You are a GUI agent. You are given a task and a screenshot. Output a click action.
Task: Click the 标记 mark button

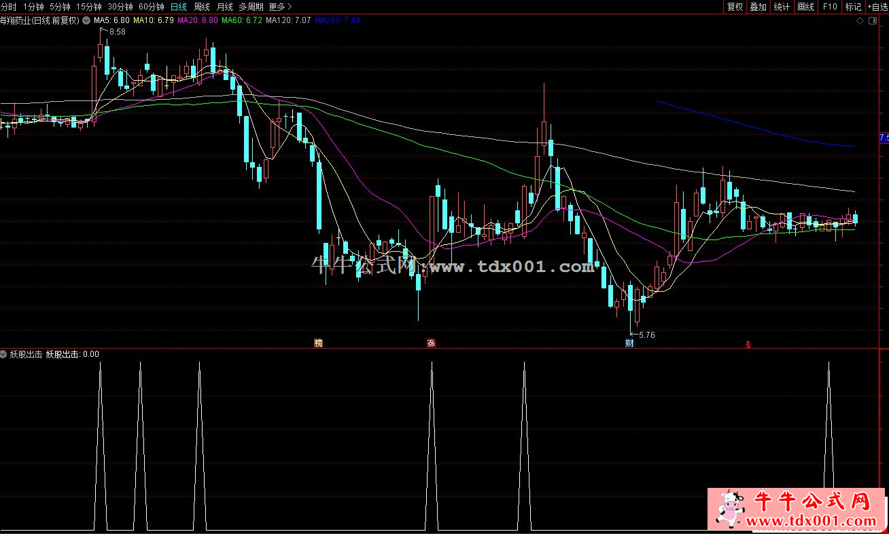click(x=853, y=7)
